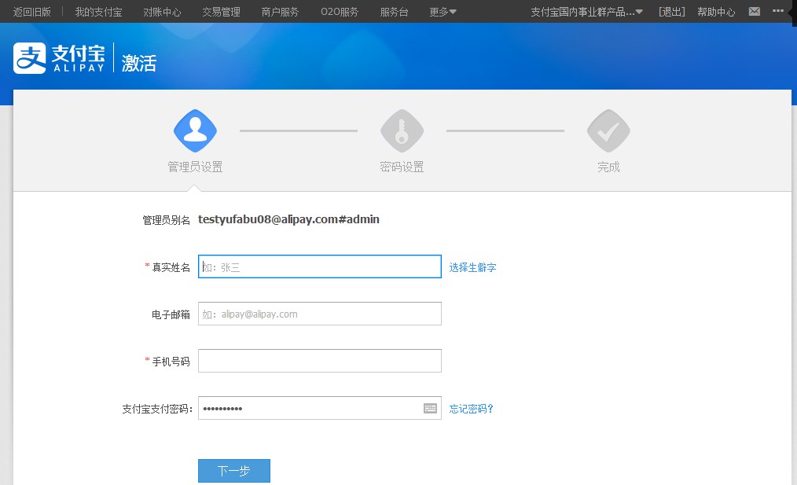Expand the 支付宝国内事业群产品 account dropdown
This screenshot has height=485, width=797.
[586, 12]
